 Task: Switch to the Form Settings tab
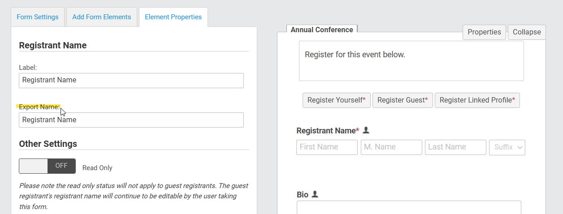click(38, 17)
